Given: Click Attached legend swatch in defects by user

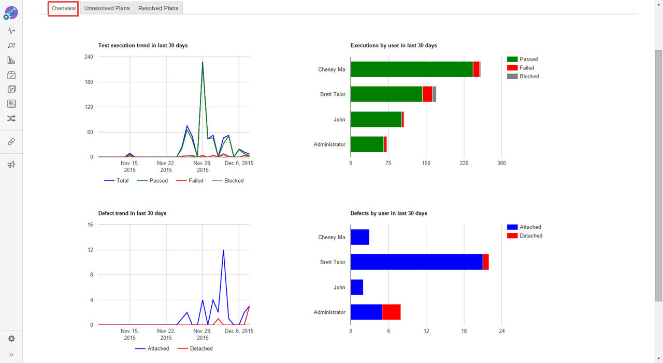Looking at the screenshot, I should 512,227.
